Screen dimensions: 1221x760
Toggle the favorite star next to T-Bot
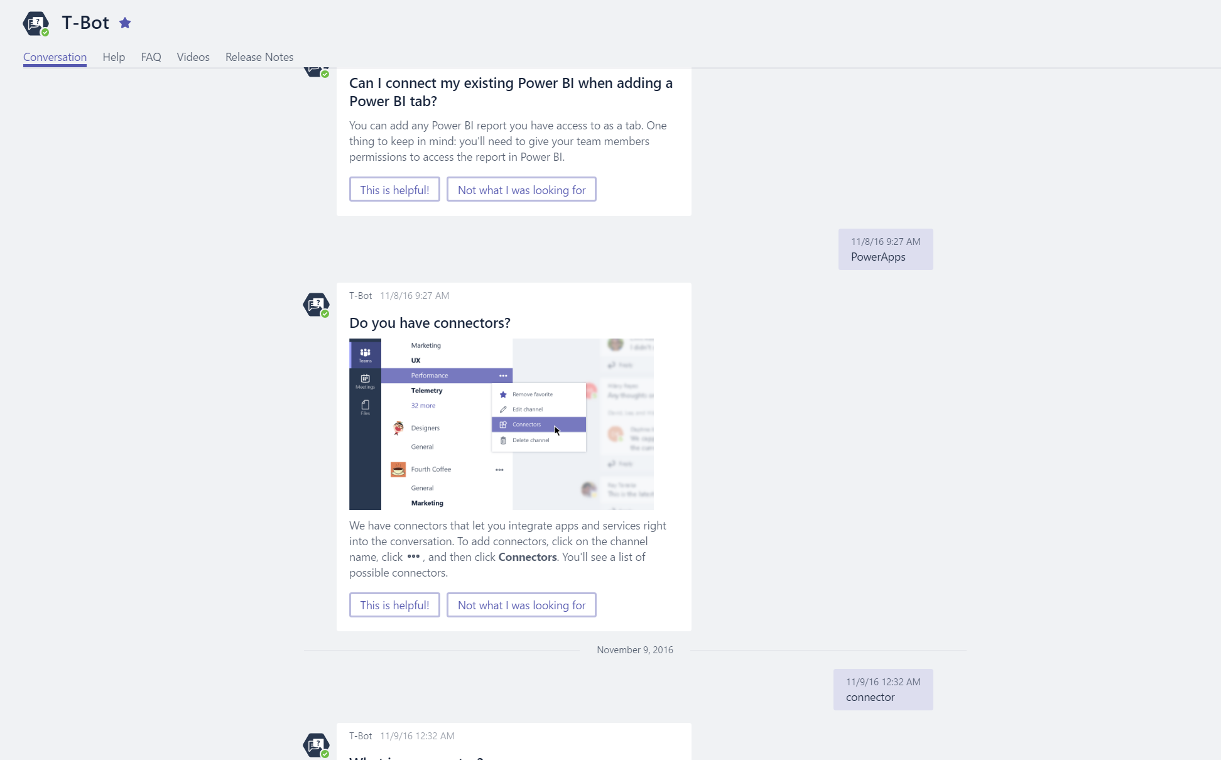pos(125,23)
